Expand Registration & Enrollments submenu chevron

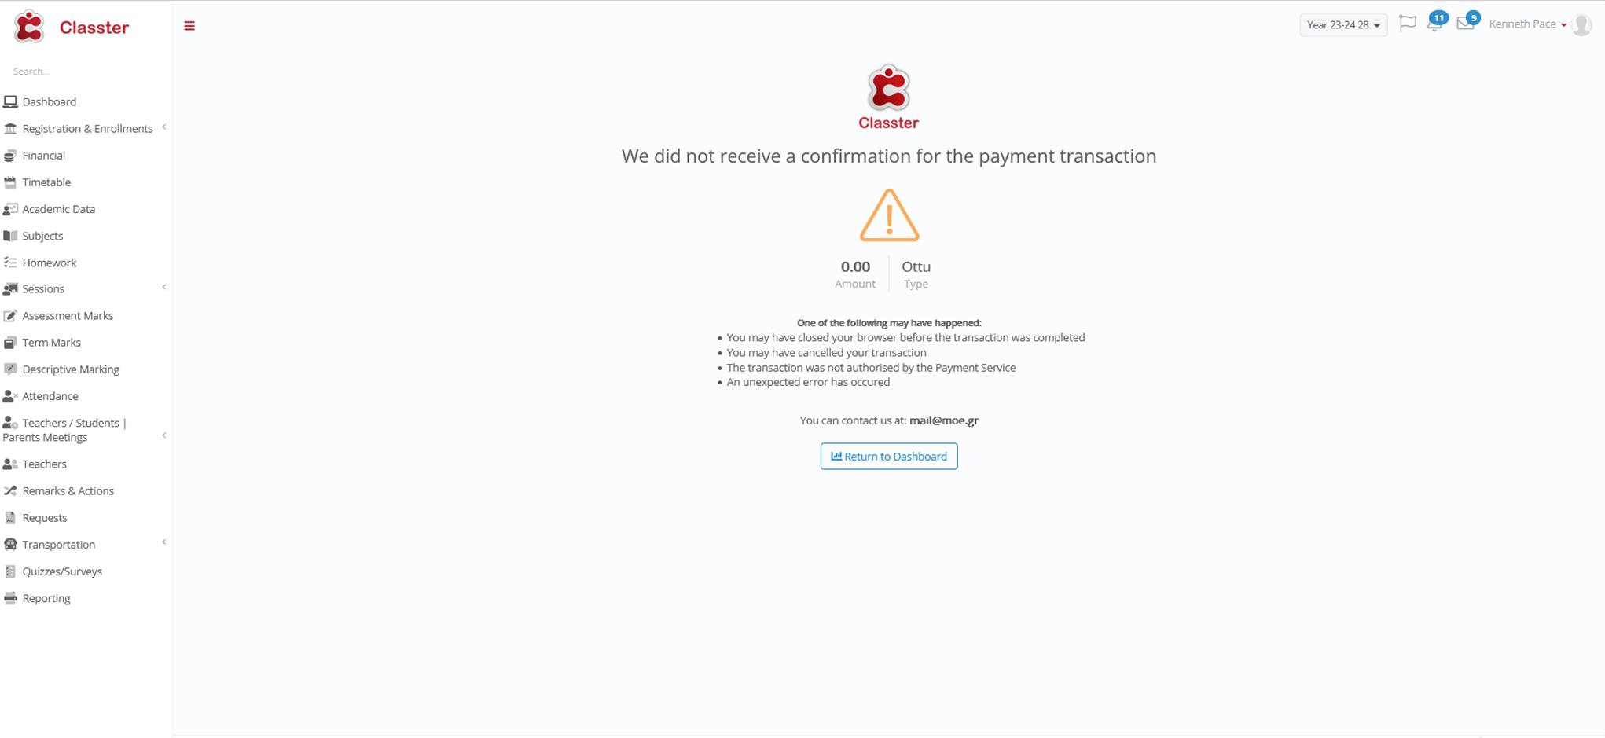click(x=164, y=127)
